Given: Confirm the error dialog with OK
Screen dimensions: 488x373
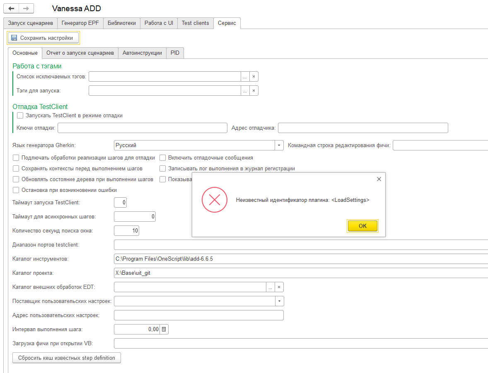Looking at the screenshot, I should pyautogui.click(x=362, y=226).
